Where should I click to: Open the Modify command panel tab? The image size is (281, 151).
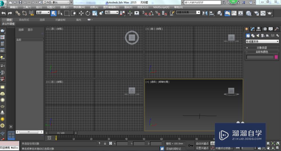253,29
